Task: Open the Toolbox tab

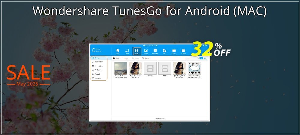Action: pos(183,51)
